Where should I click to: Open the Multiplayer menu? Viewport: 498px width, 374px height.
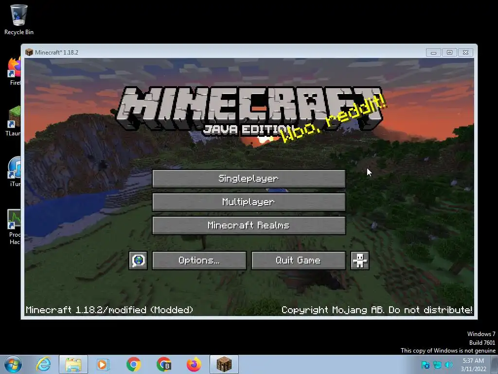(x=249, y=202)
